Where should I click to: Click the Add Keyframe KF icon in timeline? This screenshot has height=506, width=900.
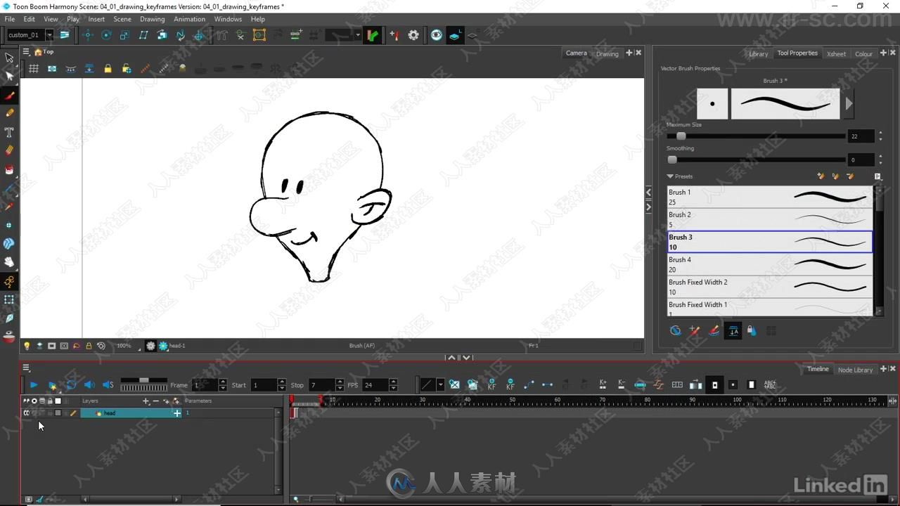point(491,384)
